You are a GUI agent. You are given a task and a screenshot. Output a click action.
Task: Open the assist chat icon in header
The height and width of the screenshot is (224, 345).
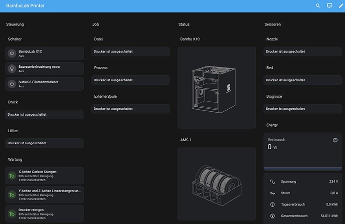coord(329,5)
